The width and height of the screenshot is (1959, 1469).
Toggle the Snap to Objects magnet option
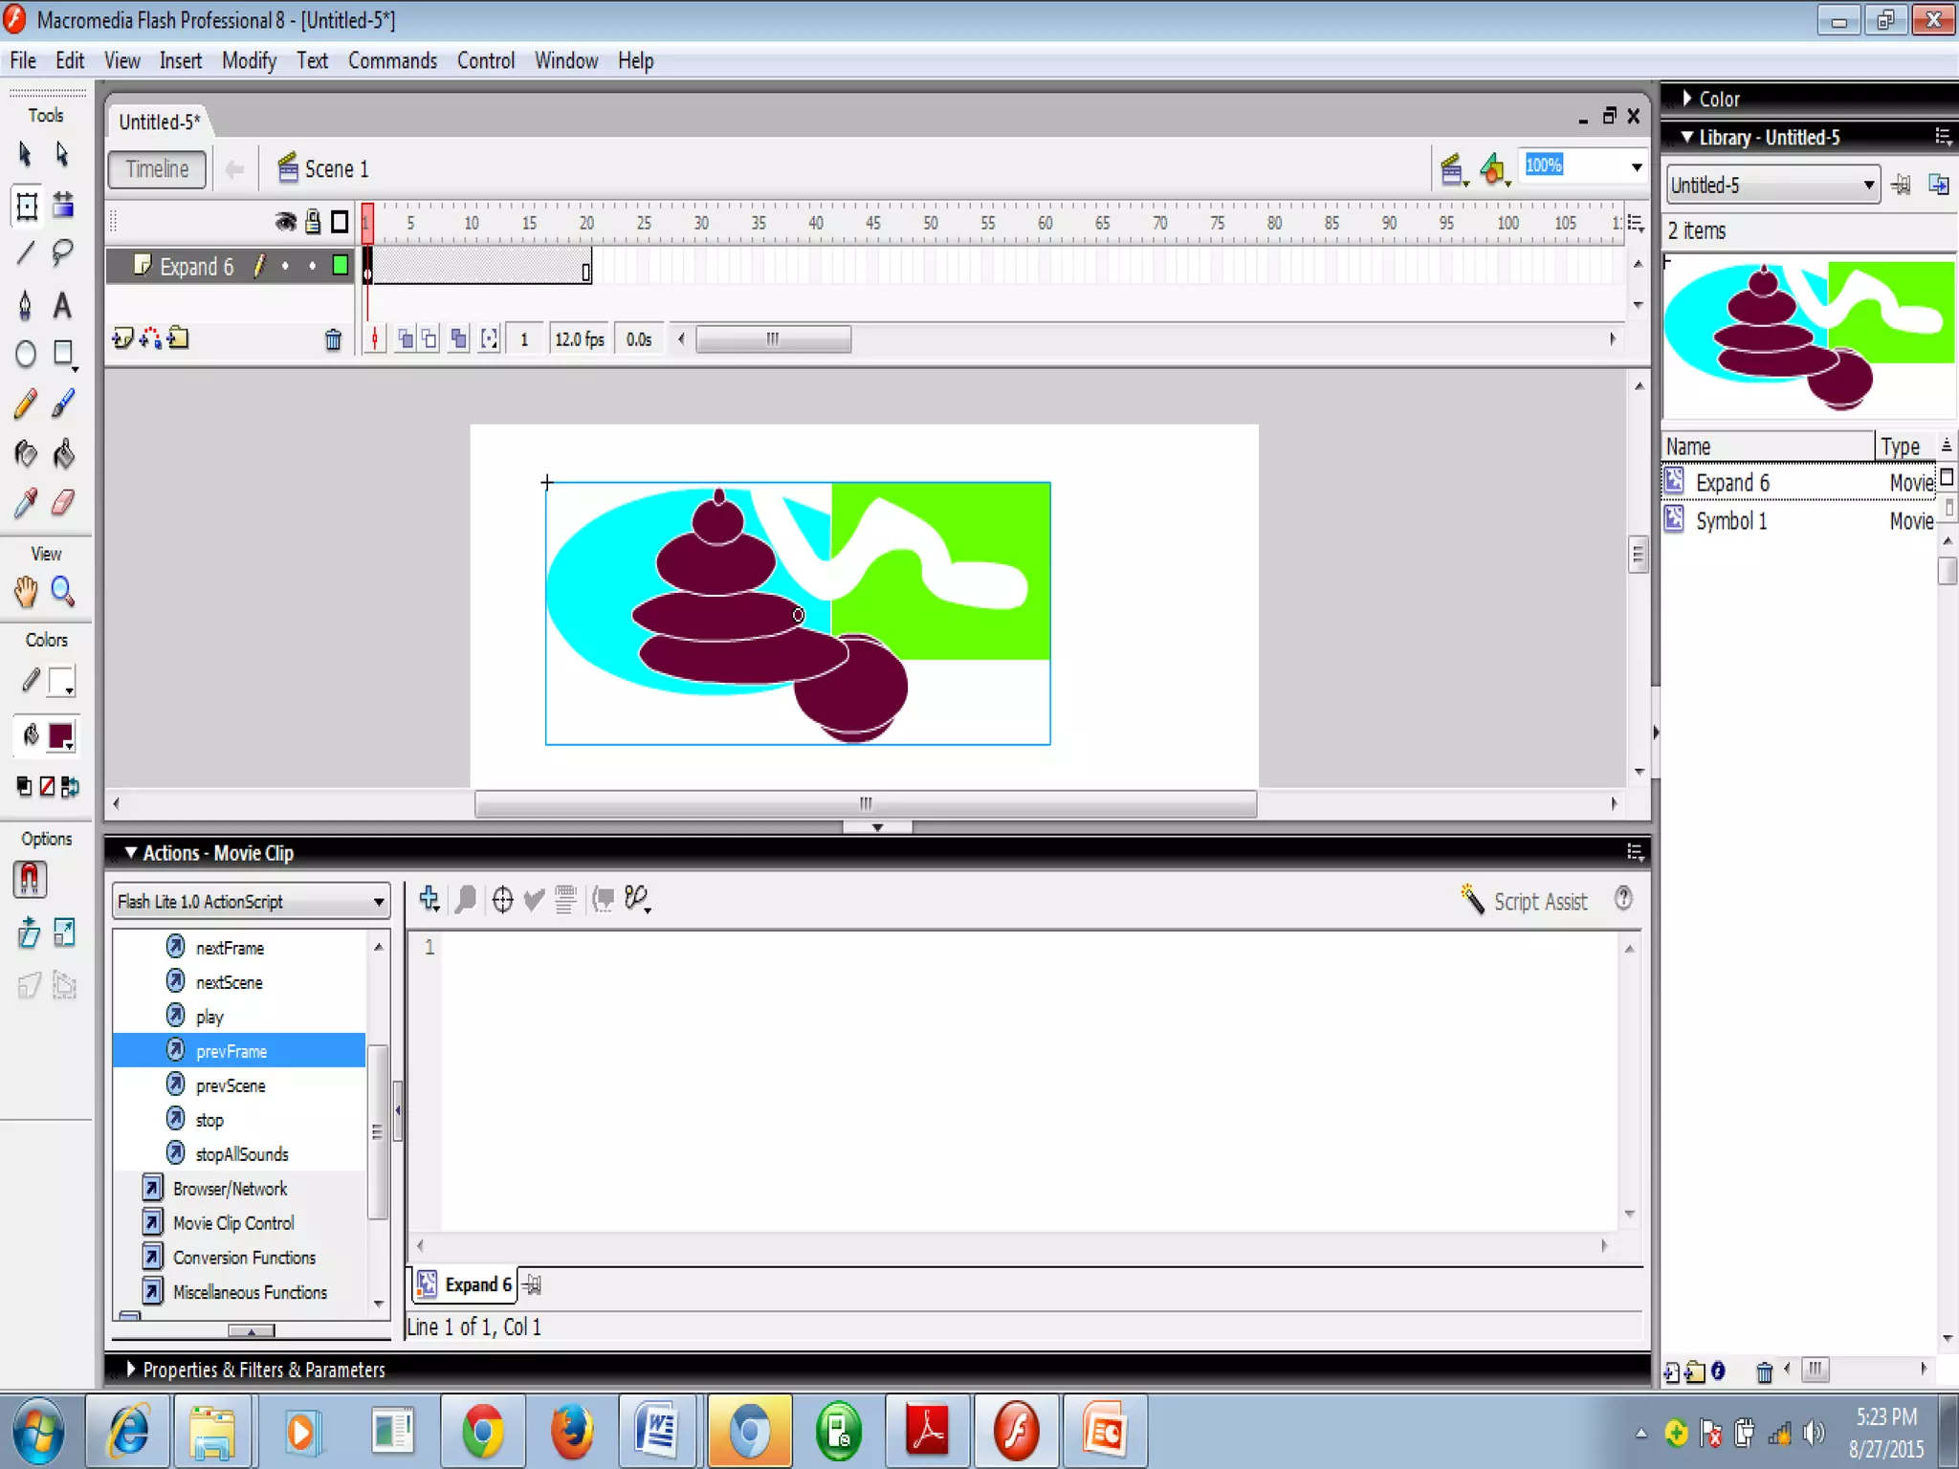click(30, 879)
